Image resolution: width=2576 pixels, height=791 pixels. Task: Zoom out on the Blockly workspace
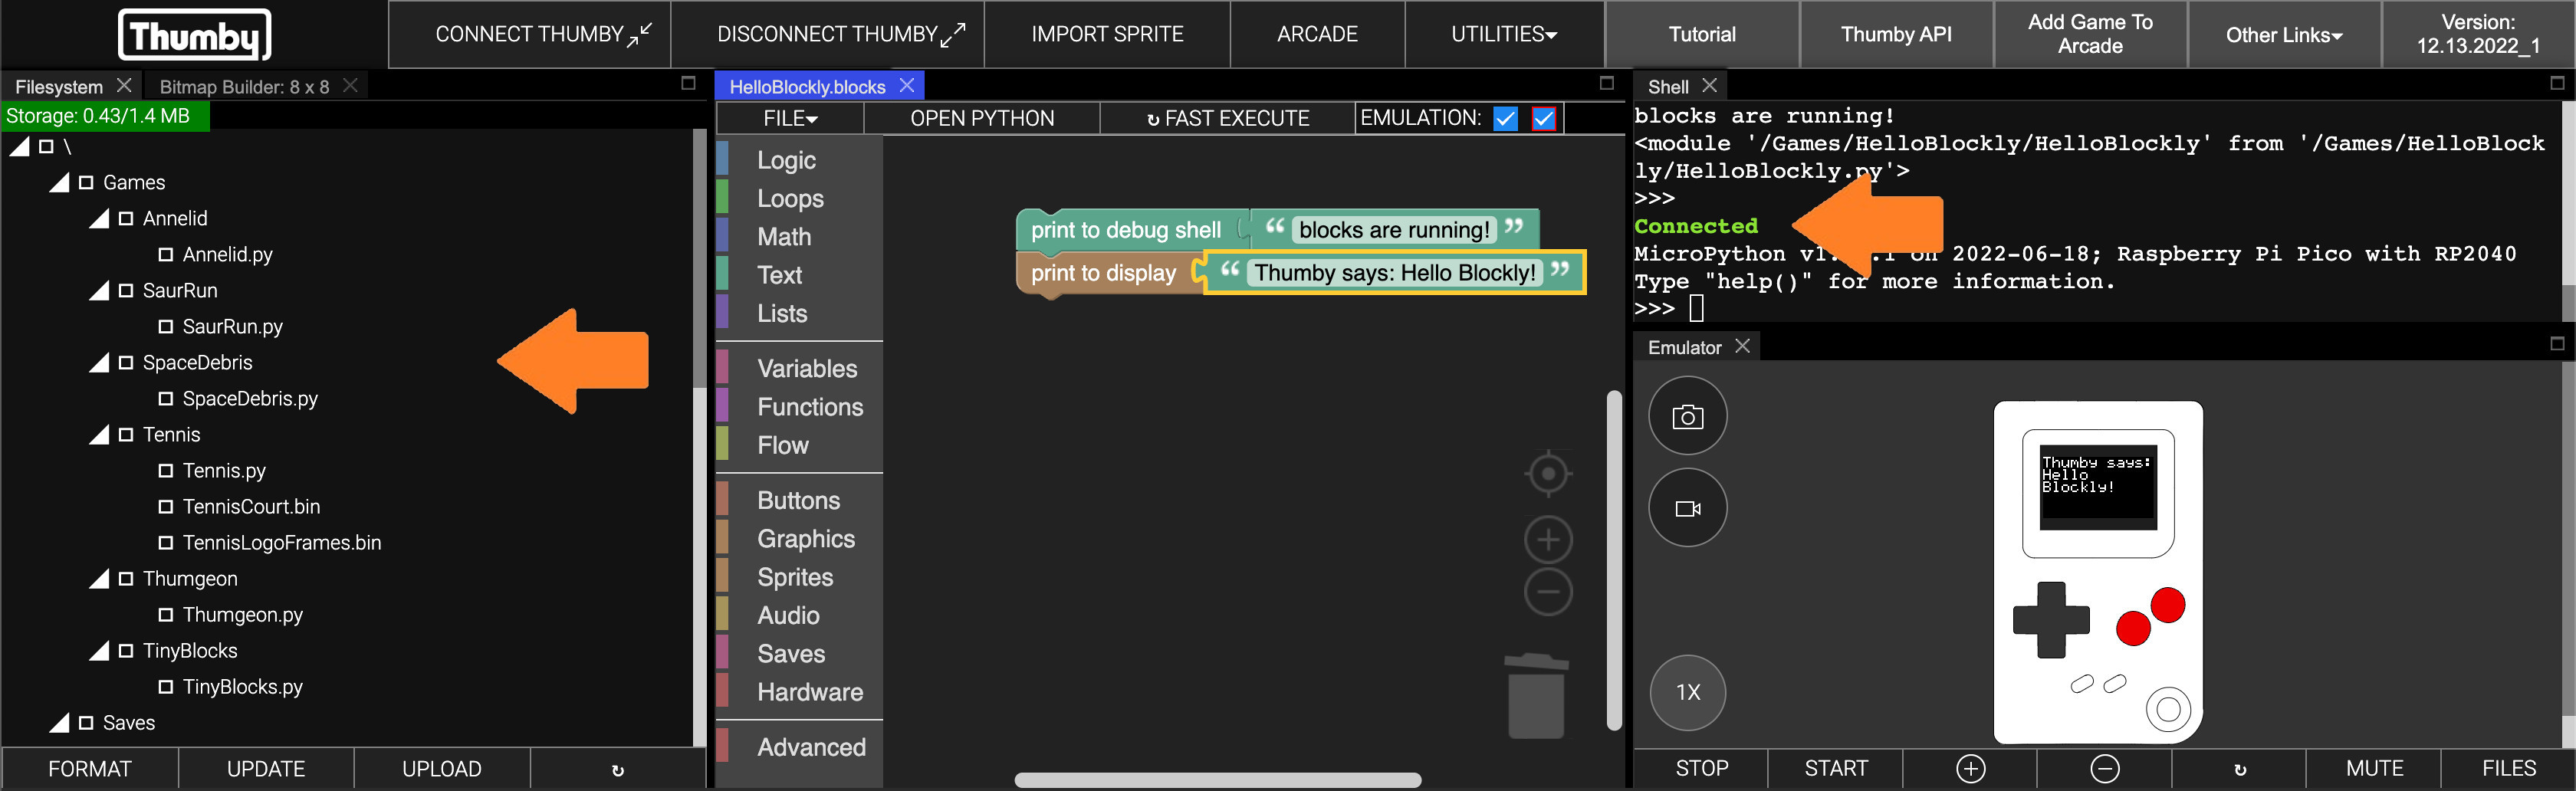[x=1547, y=592]
